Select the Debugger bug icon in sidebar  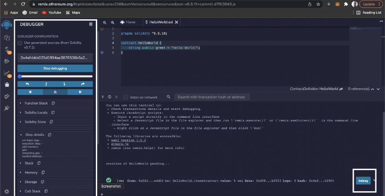coord(7,85)
